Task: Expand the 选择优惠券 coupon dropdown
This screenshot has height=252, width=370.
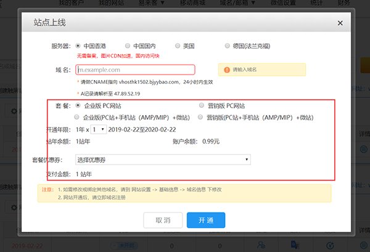Action: pos(162,160)
